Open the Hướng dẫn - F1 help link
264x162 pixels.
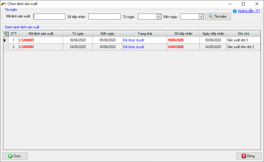click(x=249, y=11)
